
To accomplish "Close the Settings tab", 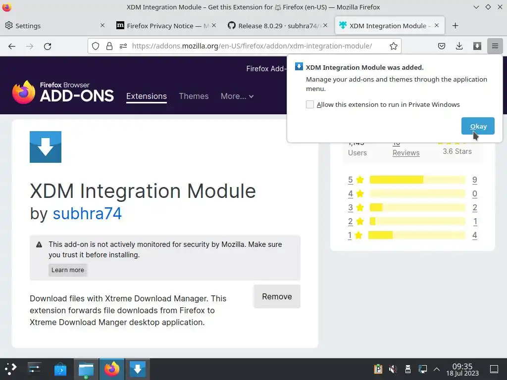I will click(102, 25).
